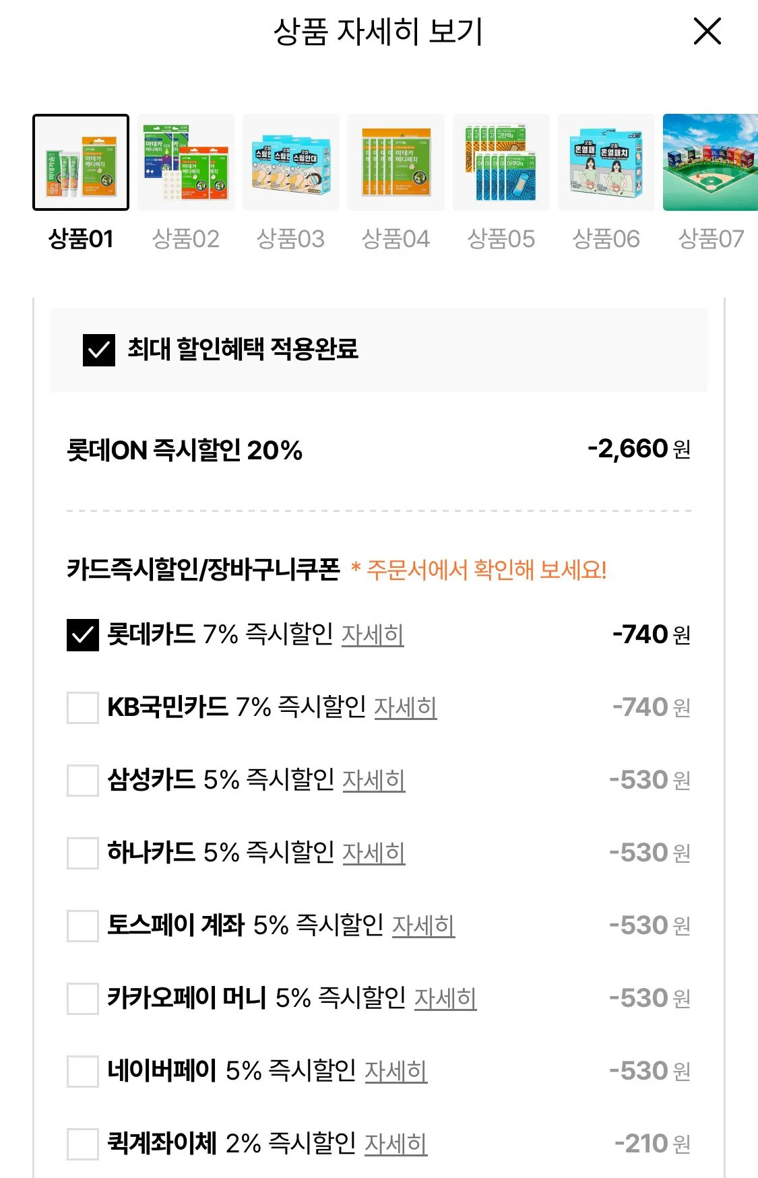The image size is (758, 1178).
Task: Check the 네이버페이 5% discount option
Action: 81,1071
